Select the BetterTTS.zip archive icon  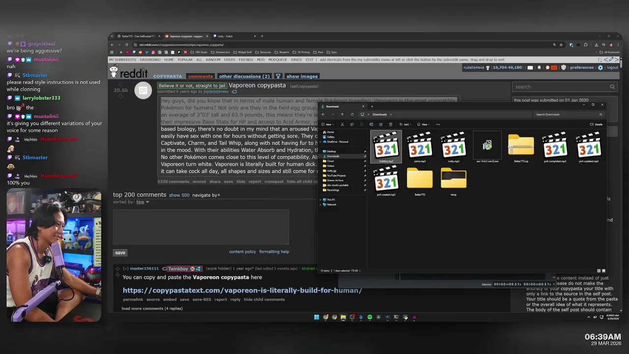coord(521,147)
